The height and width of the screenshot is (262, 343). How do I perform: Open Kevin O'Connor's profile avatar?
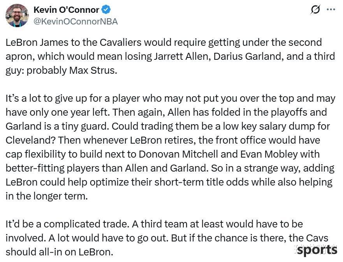point(17,16)
